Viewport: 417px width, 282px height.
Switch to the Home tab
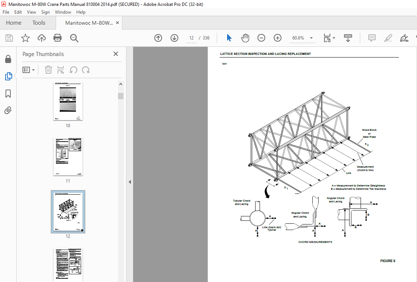click(x=14, y=23)
